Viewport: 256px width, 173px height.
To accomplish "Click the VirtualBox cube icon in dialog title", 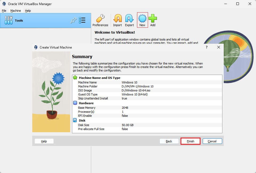I will click(x=36, y=47).
